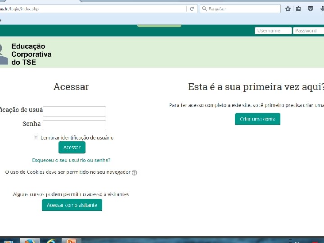
Task: Click the magnifier icon in the search box
Action: 204,9
